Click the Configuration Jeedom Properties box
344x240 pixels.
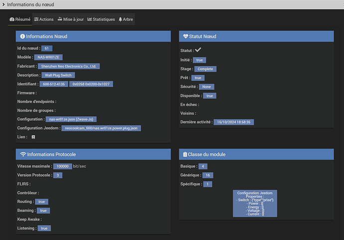[x=255, y=203]
